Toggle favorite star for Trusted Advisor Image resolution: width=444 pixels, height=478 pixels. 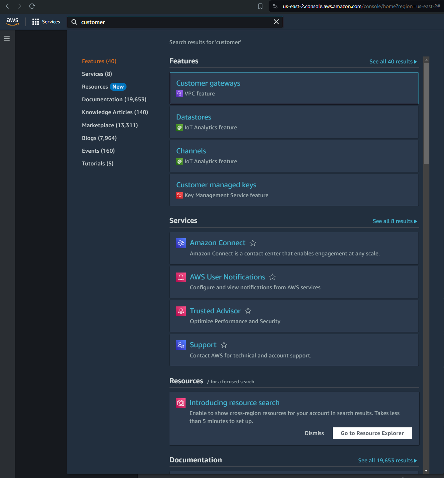pos(248,311)
